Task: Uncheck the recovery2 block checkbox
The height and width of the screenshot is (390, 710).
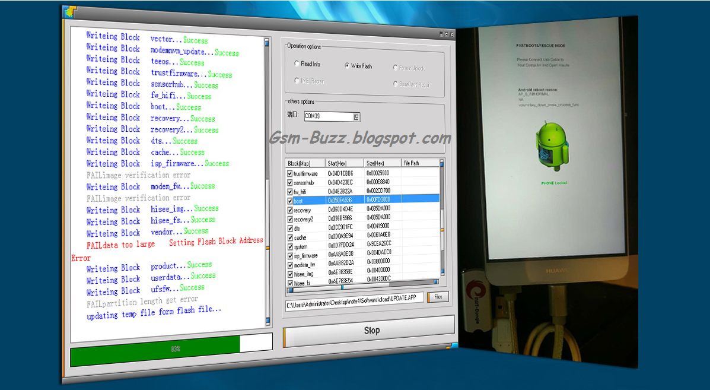Action: pos(290,219)
